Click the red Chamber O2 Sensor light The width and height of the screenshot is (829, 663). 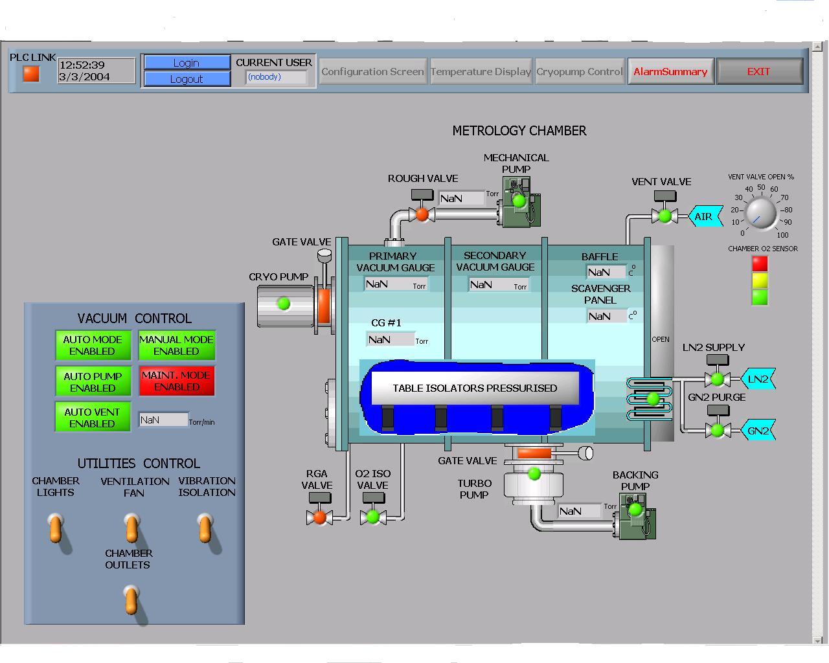tap(760, 264)
